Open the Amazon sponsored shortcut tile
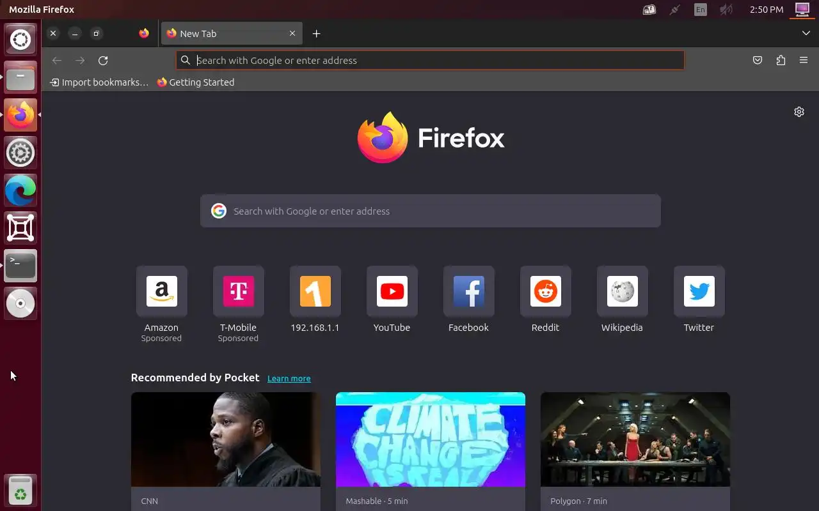 coord(162,291)
